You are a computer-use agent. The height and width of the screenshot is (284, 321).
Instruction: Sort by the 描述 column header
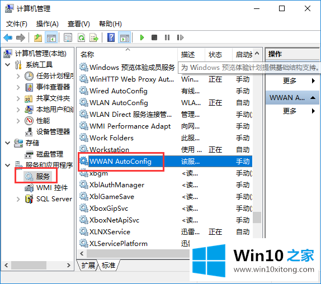[x=191, y=55]
